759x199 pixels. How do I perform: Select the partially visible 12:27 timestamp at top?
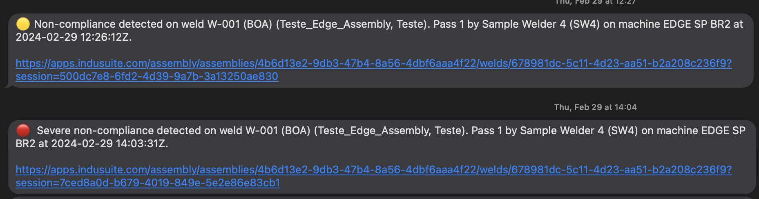(595, 2)
